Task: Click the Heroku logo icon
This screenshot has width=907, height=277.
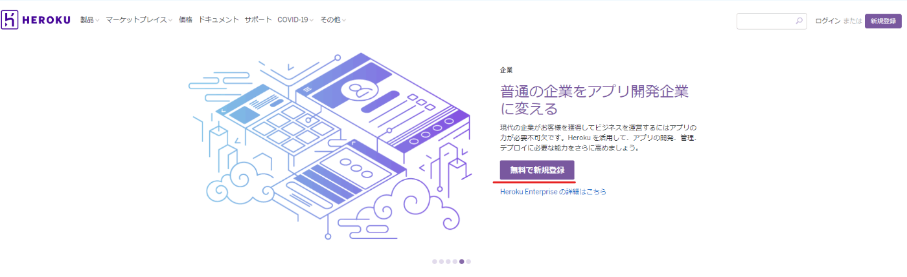Action: (10, 20)
